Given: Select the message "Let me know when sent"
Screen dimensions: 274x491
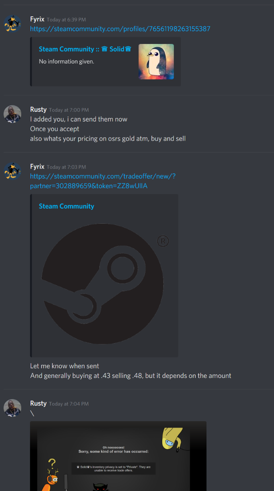Looking at the screenshot, I should [x=65, y=366].
